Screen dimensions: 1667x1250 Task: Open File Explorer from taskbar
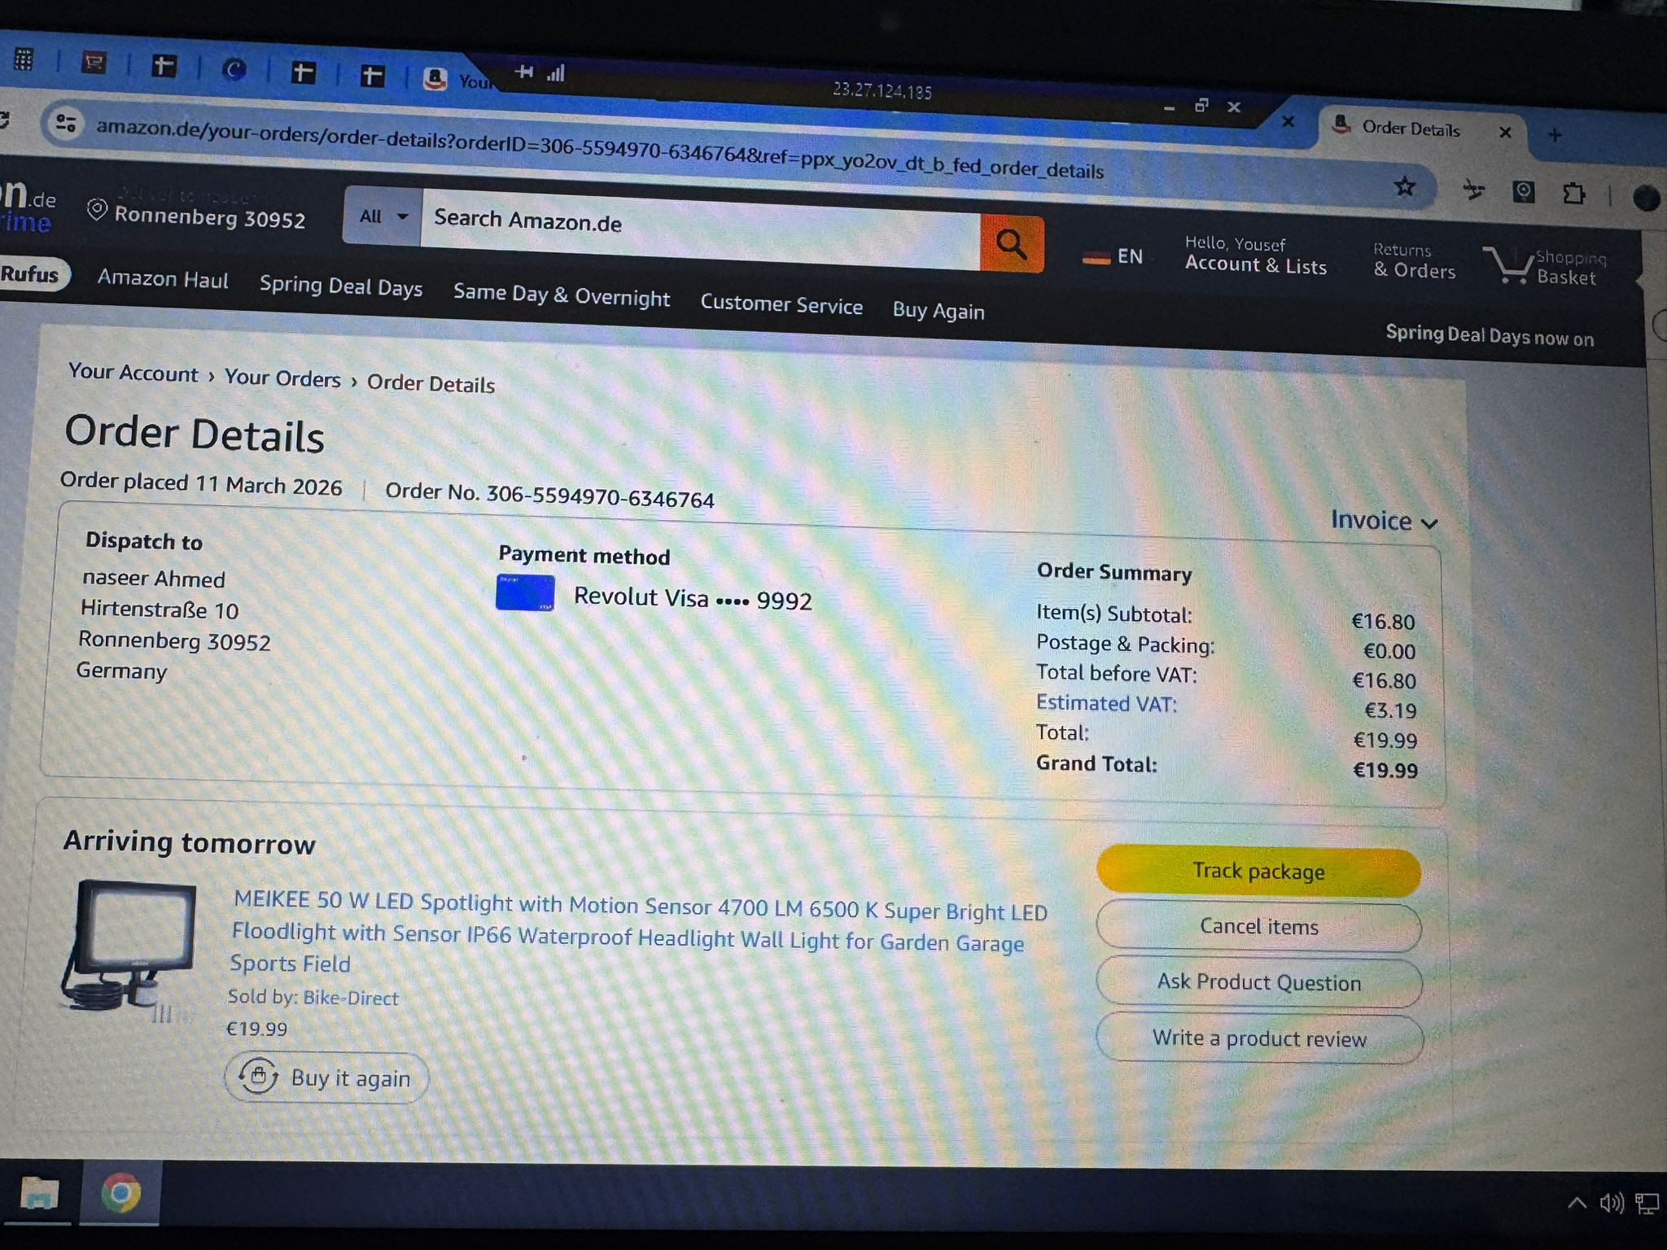[38, 1194]
